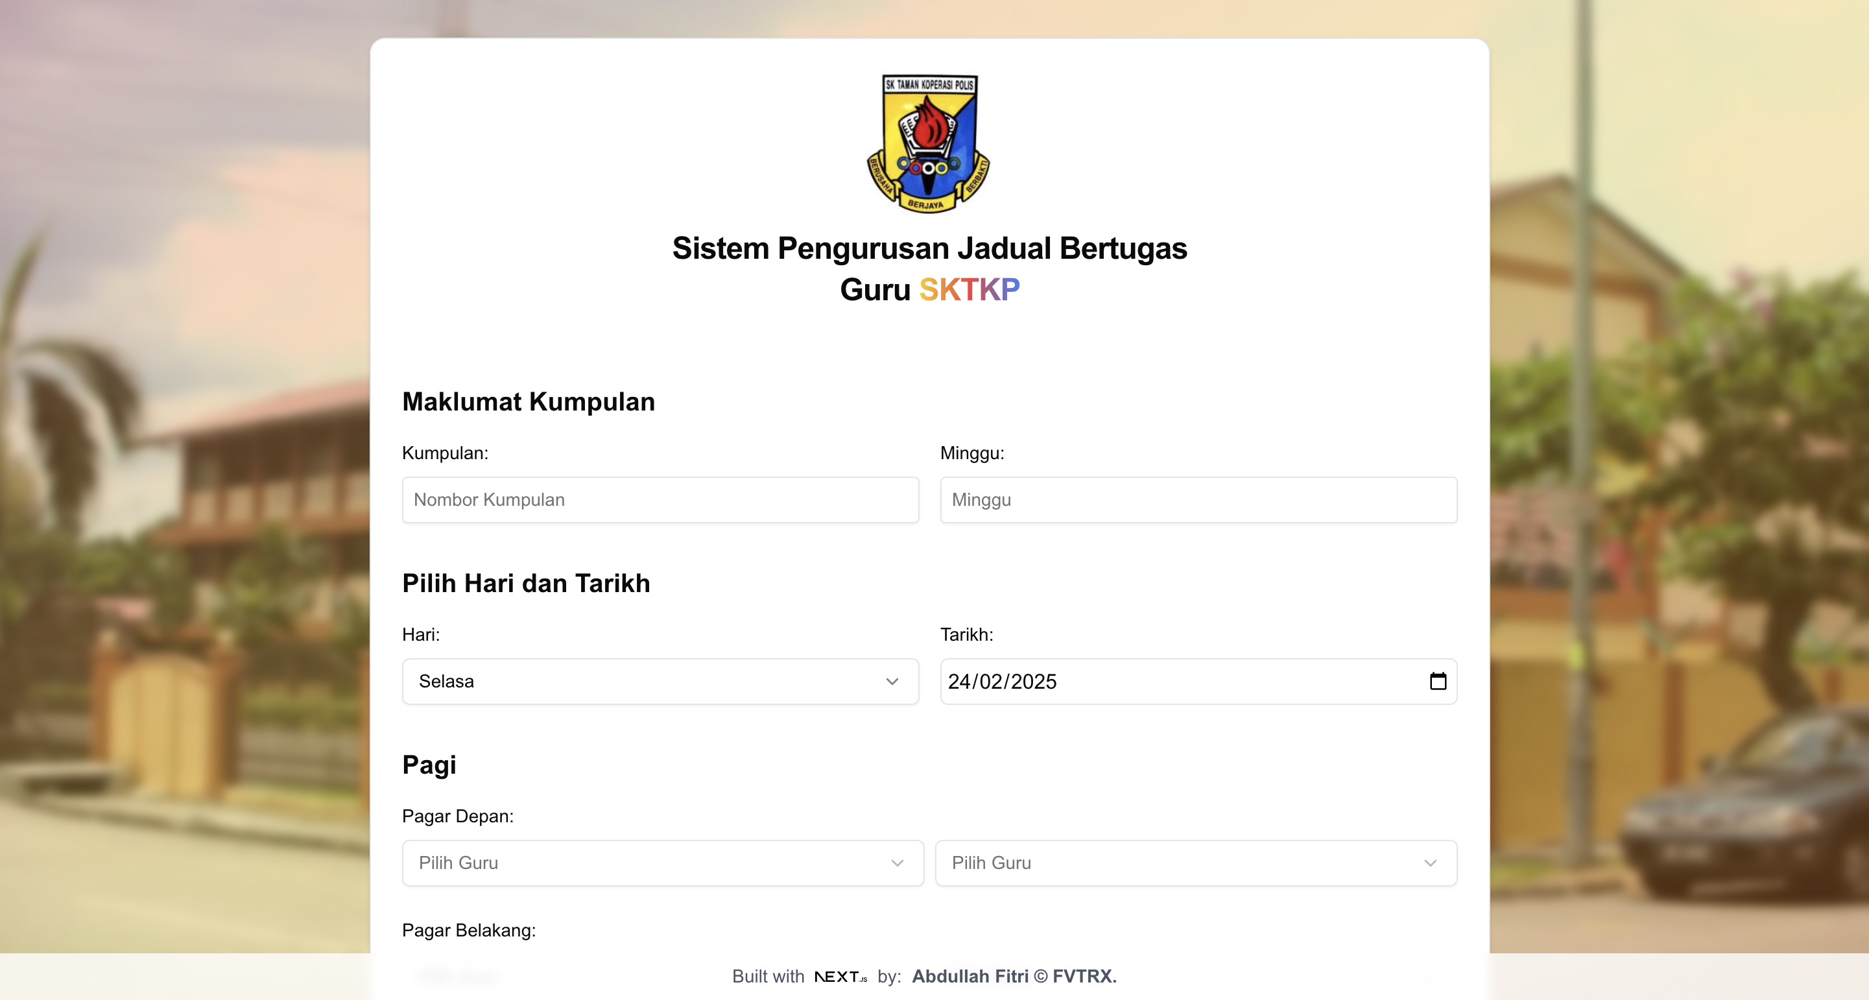Click the Next.js logo in the footer
This screenshot has height=1000, width=1869.
click(840, 977)
